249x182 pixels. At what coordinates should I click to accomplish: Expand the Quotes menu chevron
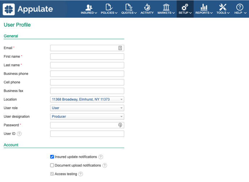pyautogui.click(x=135, y=13)
